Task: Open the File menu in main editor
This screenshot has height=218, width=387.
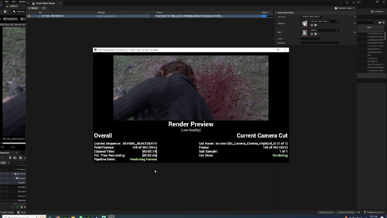Action: (7, 2)
